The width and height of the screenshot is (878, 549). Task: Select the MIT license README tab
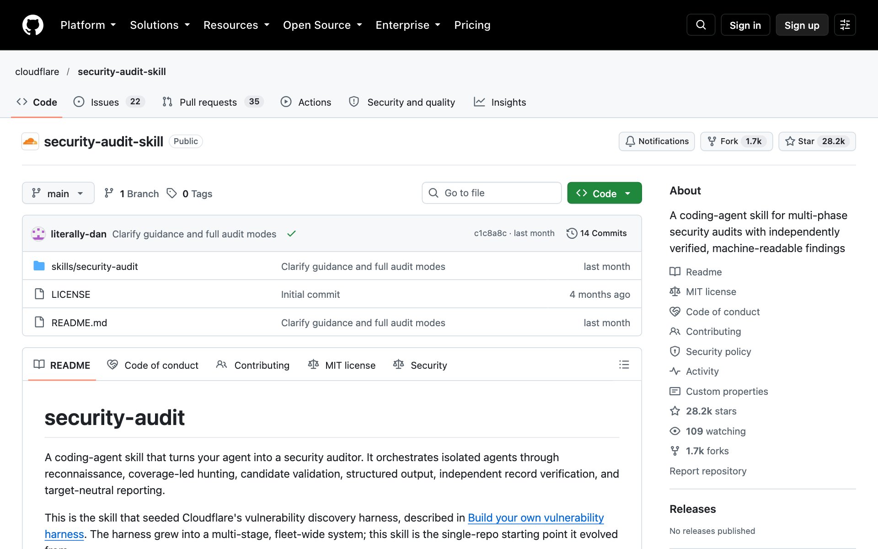[x=342, y=365]
